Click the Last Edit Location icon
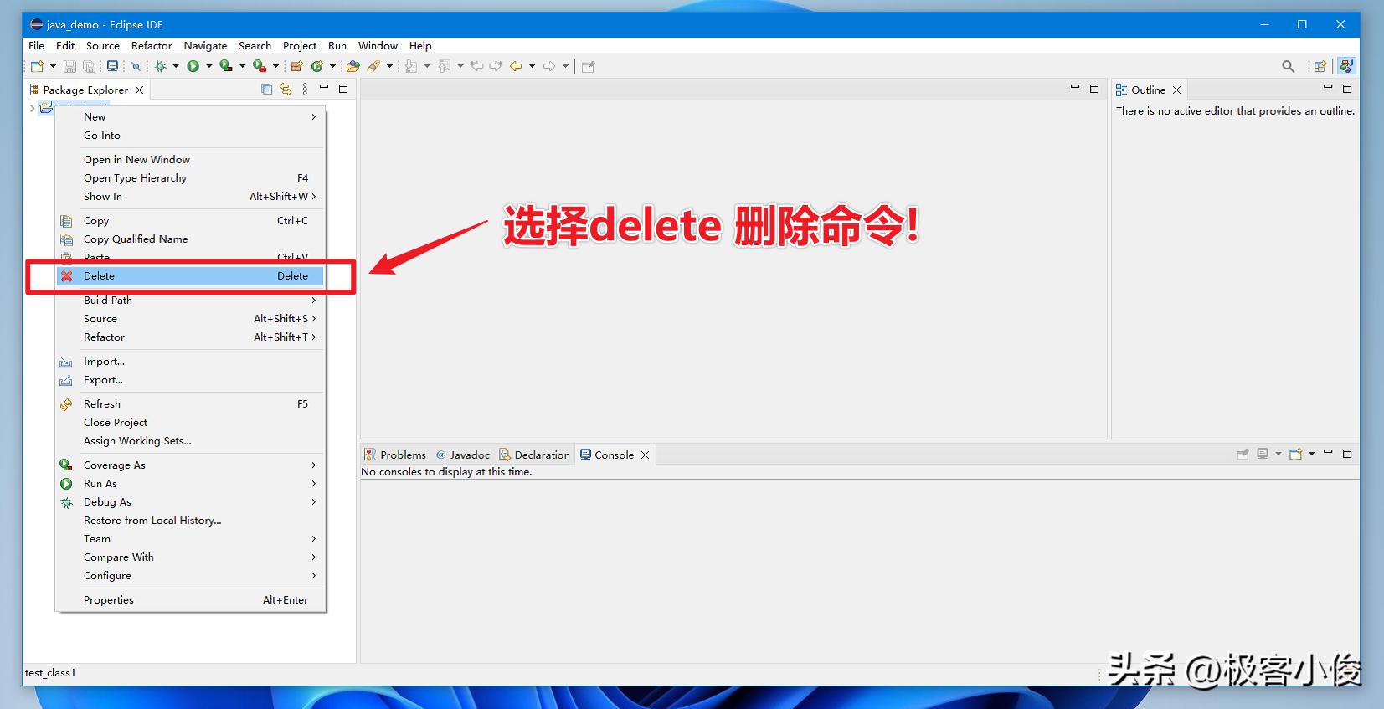This screenshot has width=1384, height=709. 476,66
